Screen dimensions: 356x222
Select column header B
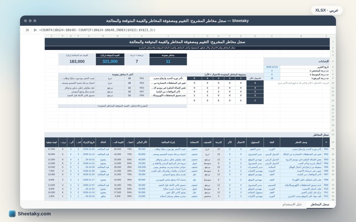(301, 36)
